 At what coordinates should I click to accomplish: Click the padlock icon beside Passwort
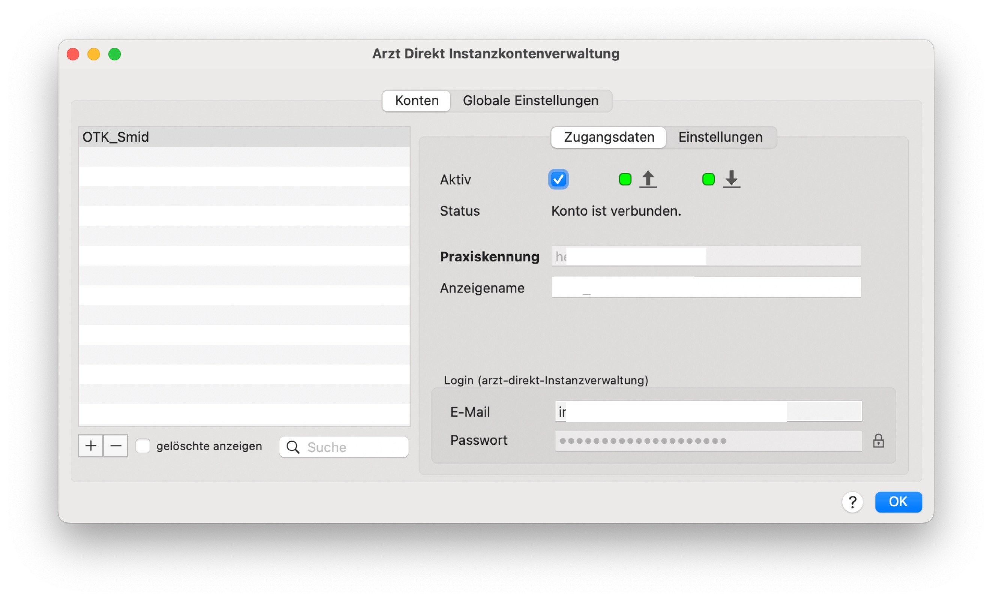tap(878, 441)
